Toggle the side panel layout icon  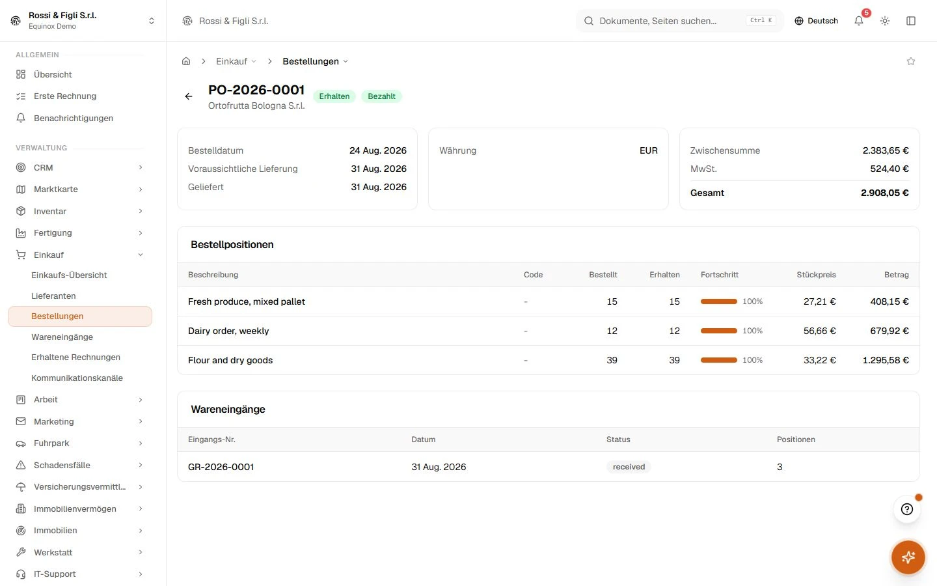tap(911, 21)
